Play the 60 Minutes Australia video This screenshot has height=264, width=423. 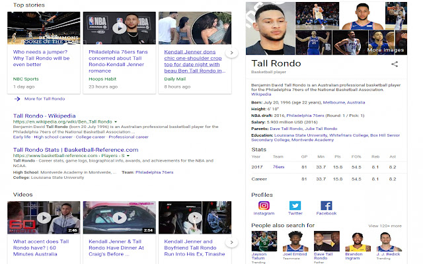44,217
